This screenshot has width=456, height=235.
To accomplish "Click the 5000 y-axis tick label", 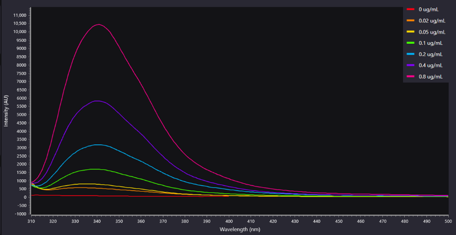I will [22, 114].
